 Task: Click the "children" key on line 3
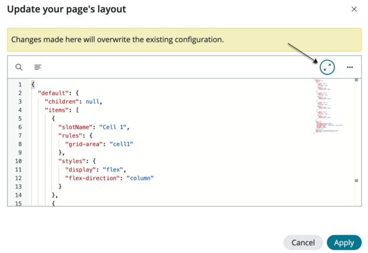[x=62, y=102]
